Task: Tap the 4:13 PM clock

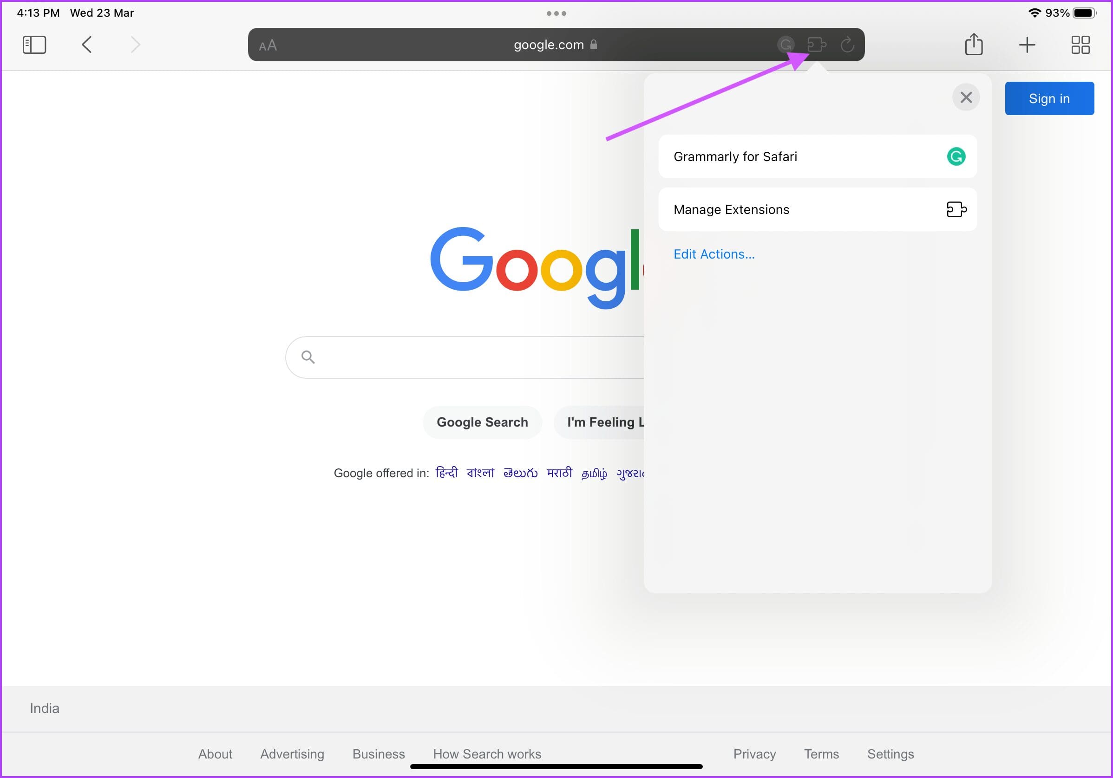Action: [38, 13]
